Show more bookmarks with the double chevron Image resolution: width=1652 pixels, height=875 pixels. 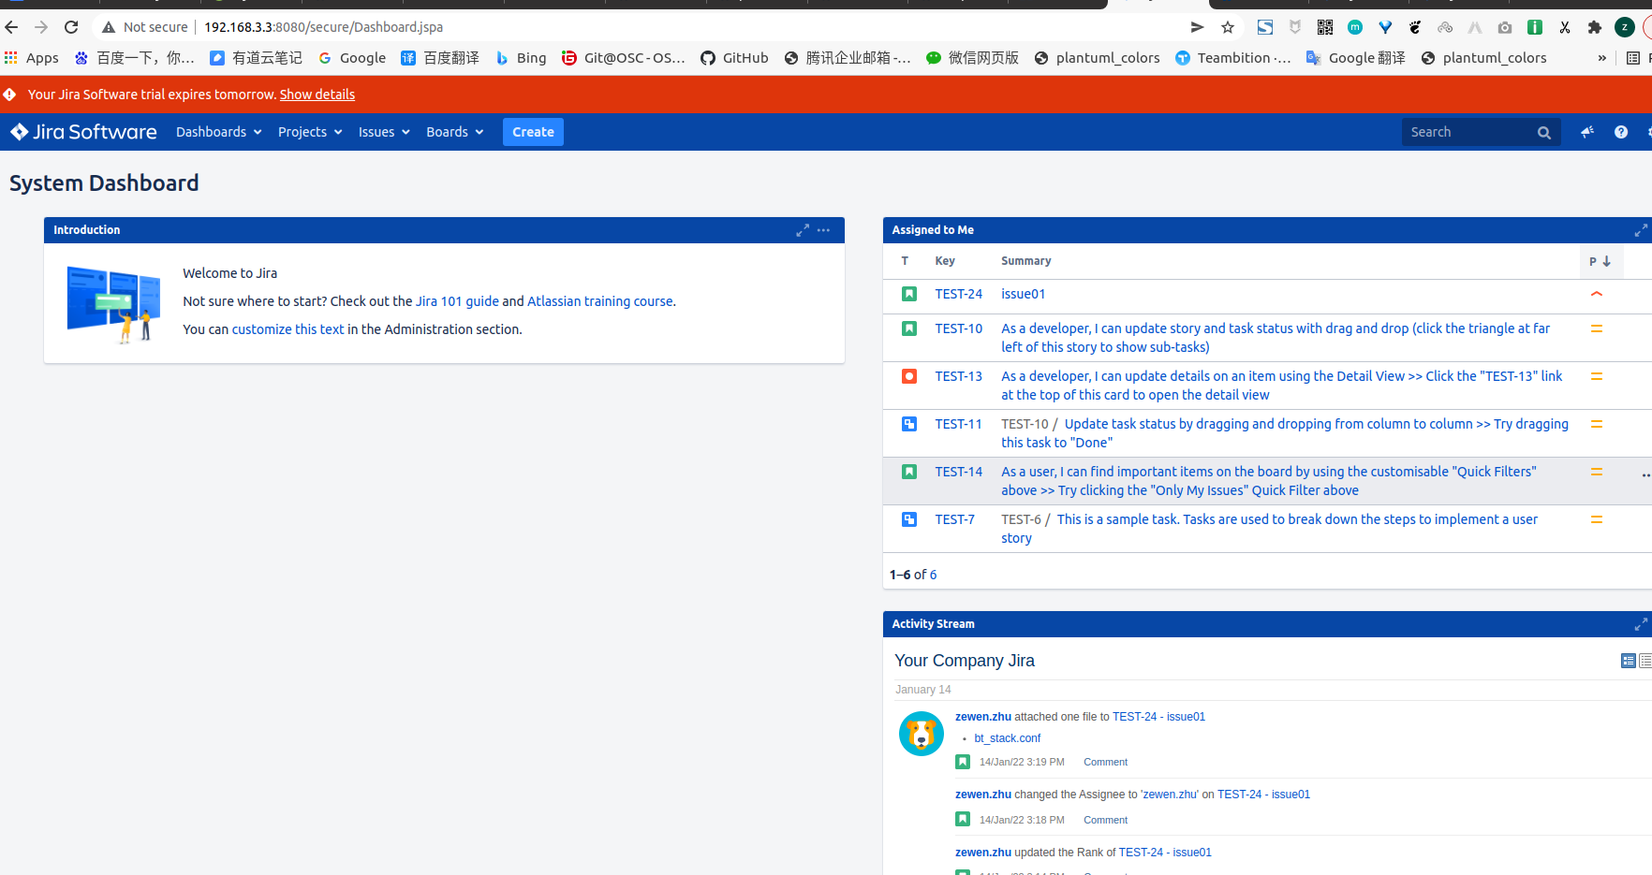(1602, 58)
